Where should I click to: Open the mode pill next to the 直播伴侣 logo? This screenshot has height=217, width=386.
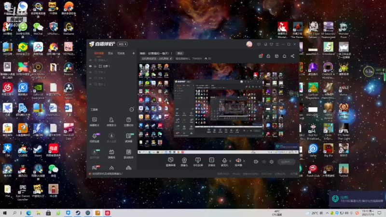tap(123, 44)
